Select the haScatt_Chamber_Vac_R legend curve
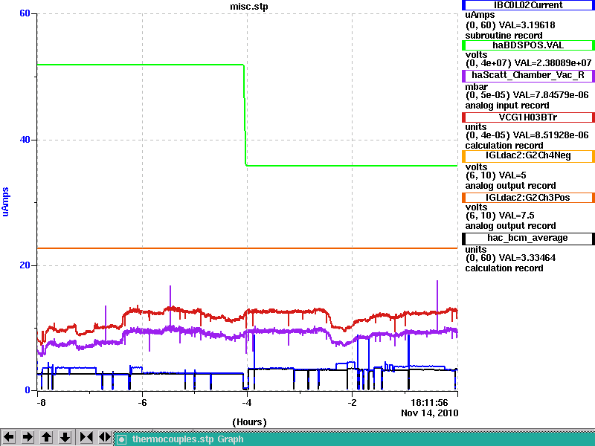 528,75
